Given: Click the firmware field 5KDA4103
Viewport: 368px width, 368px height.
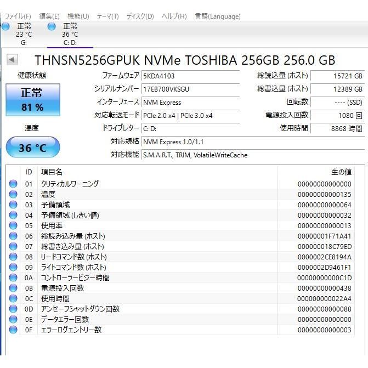Looking at the screenshot, I should 190,76.
